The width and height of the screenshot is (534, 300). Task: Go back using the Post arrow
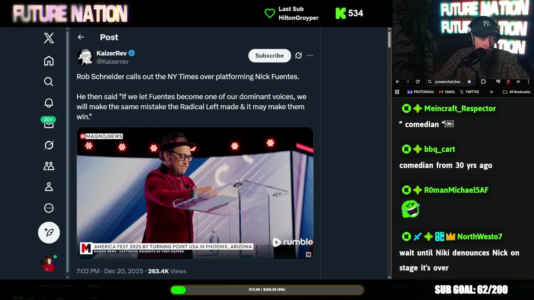point(81,37)
